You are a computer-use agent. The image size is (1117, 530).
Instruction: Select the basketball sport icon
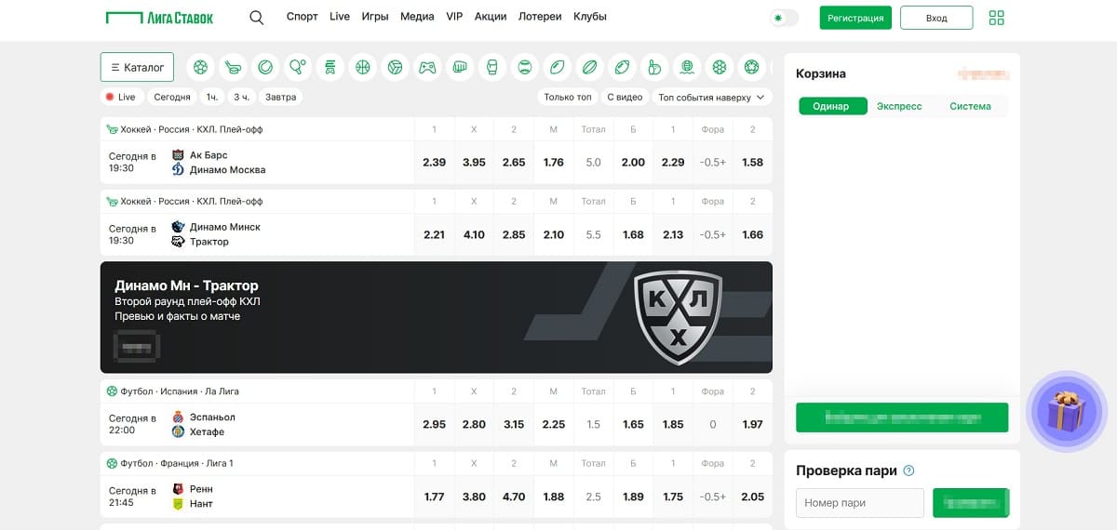click(x=362, y=67)
